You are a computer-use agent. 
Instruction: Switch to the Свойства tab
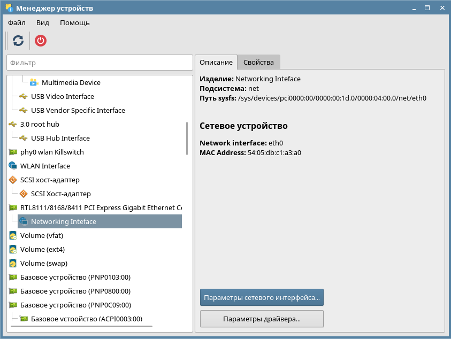click(x=258, y=62)
